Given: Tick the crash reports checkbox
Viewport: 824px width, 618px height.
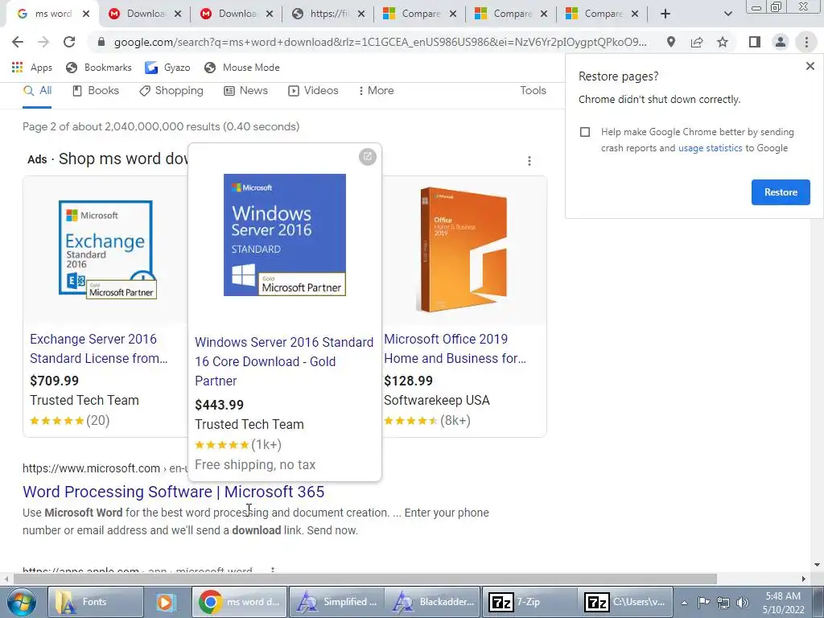Looking at the screenshot, I should (x=585, y=132).
